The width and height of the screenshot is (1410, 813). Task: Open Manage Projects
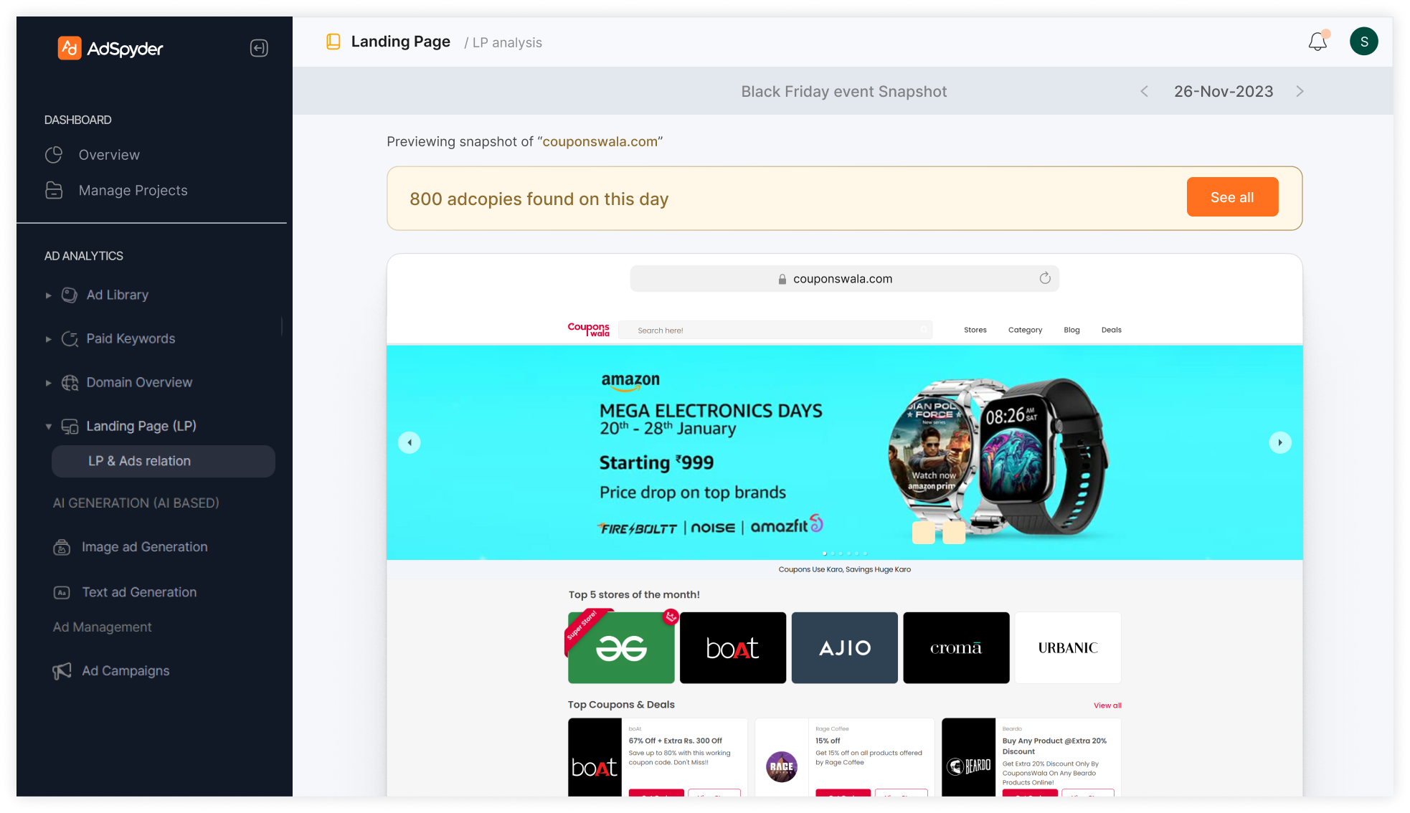coord(133,190)
